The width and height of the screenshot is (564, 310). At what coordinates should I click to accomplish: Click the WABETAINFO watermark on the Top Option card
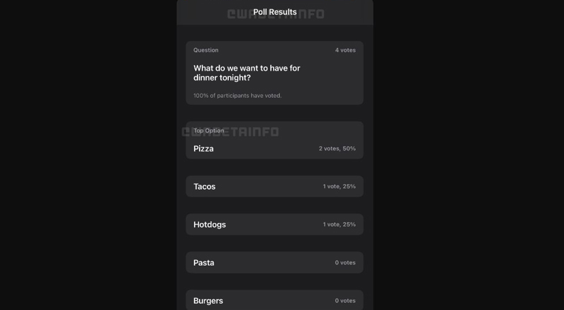(x=256, y=132)
